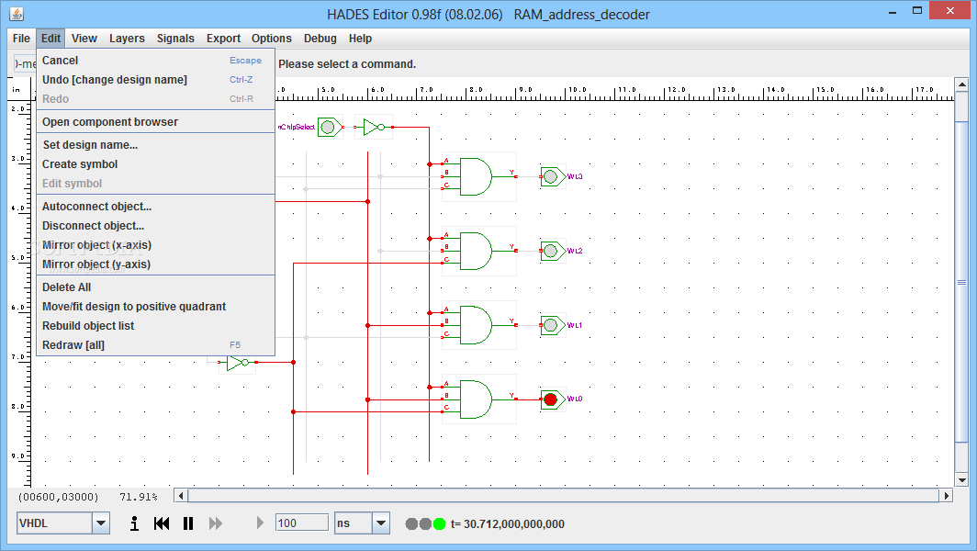This screenshot has width=977, height=551.
Task: Click the fast-forward simulation button
Action: point(216,523)
